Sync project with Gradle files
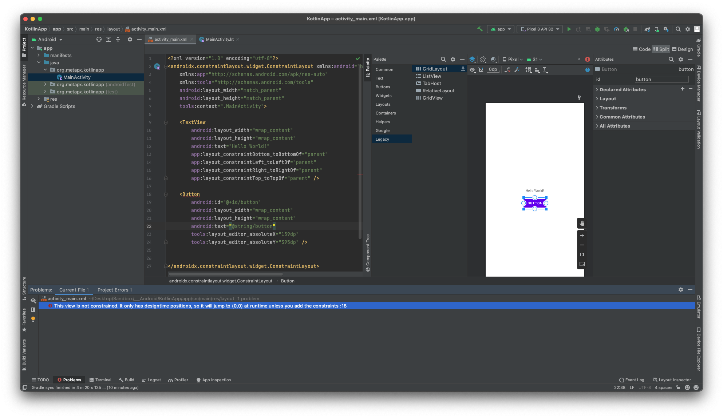 click(647, 29)
